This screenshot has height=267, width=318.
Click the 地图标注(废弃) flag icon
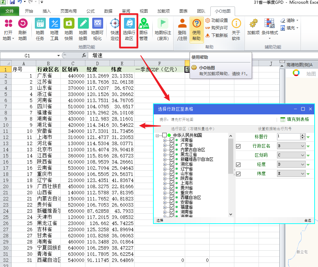[x=163, y=23]
